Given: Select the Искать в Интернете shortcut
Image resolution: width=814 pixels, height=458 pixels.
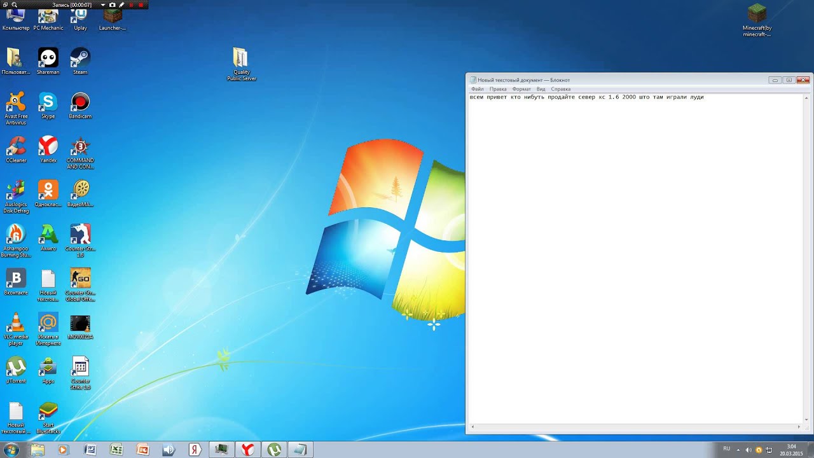Looking at the screenshot, I should click(x=48, y=329).
